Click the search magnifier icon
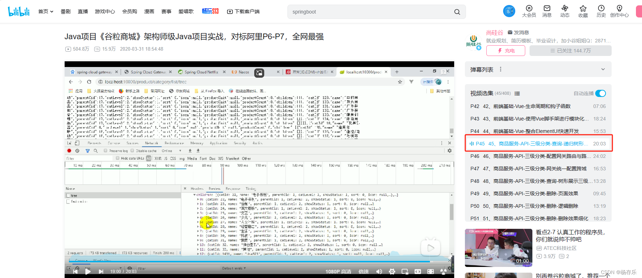The height and width of the screenshot is (278, 642). pos(457,12)
